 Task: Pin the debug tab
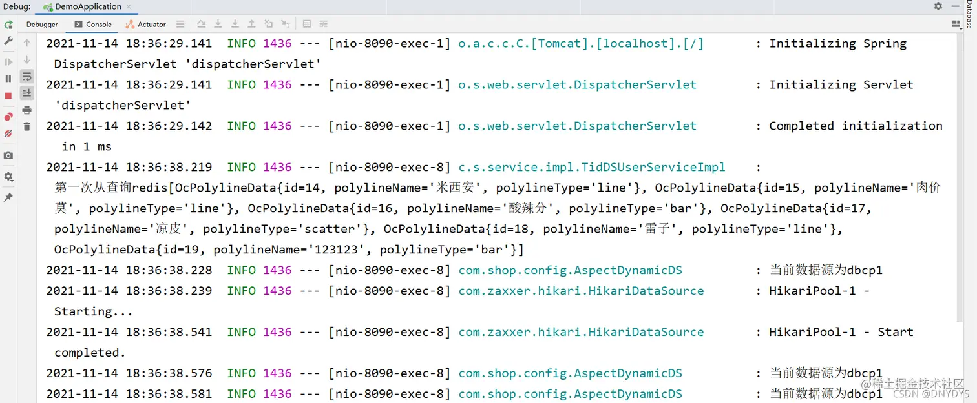[x=8, y=198]
